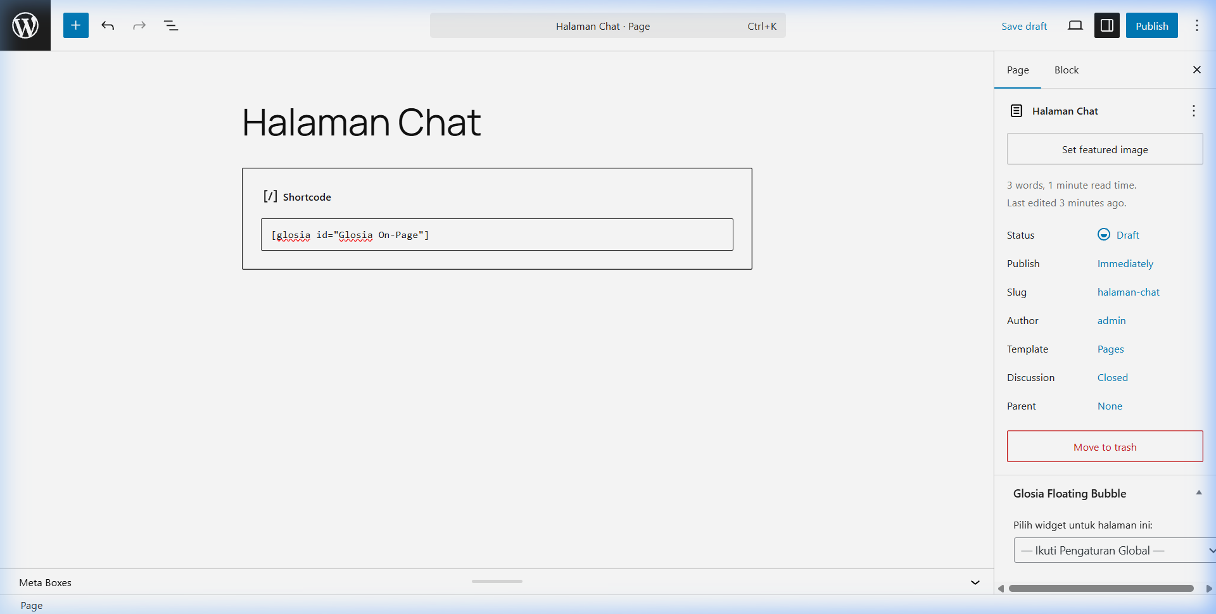Viewport: 1216px width, 614px height.
Task: Click the Last edited 3 minutes ago text
Action: [1067, 203]
